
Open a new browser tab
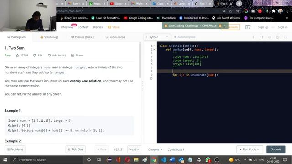tap(239, 4)
